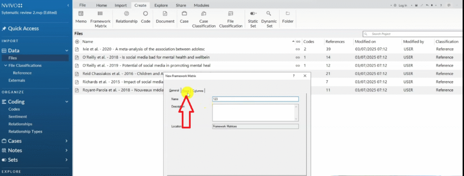This screenshot has width=464, height=176.
Task: Switch to the Explore ribbon tab
Action: [161, 5]
